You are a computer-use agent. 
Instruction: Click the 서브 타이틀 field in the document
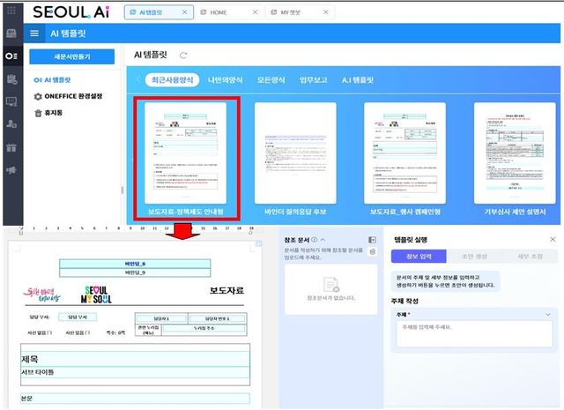(x=135, y=372)
